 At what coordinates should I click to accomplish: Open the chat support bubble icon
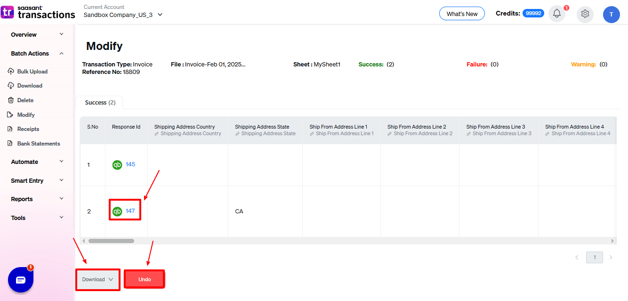21,280
